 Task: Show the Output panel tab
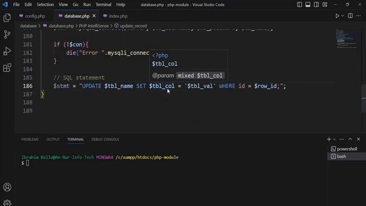click(x=53, y=140)
